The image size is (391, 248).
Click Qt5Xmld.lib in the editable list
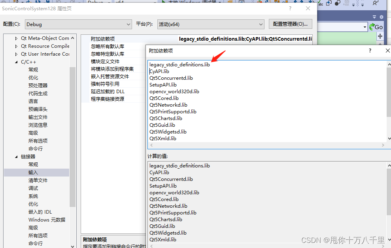pos(163,139)
